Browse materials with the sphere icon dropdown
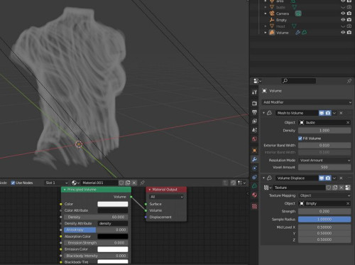 (75, 183)
